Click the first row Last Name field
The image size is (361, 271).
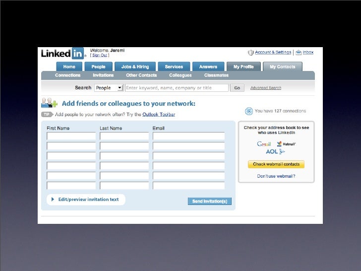pos(124,136)
